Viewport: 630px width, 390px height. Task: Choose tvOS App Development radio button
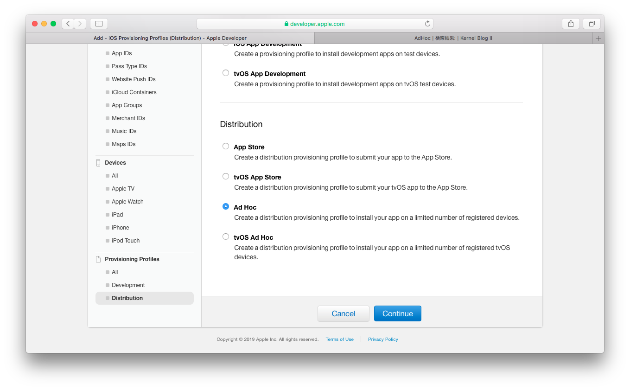(x=226, y=73)
